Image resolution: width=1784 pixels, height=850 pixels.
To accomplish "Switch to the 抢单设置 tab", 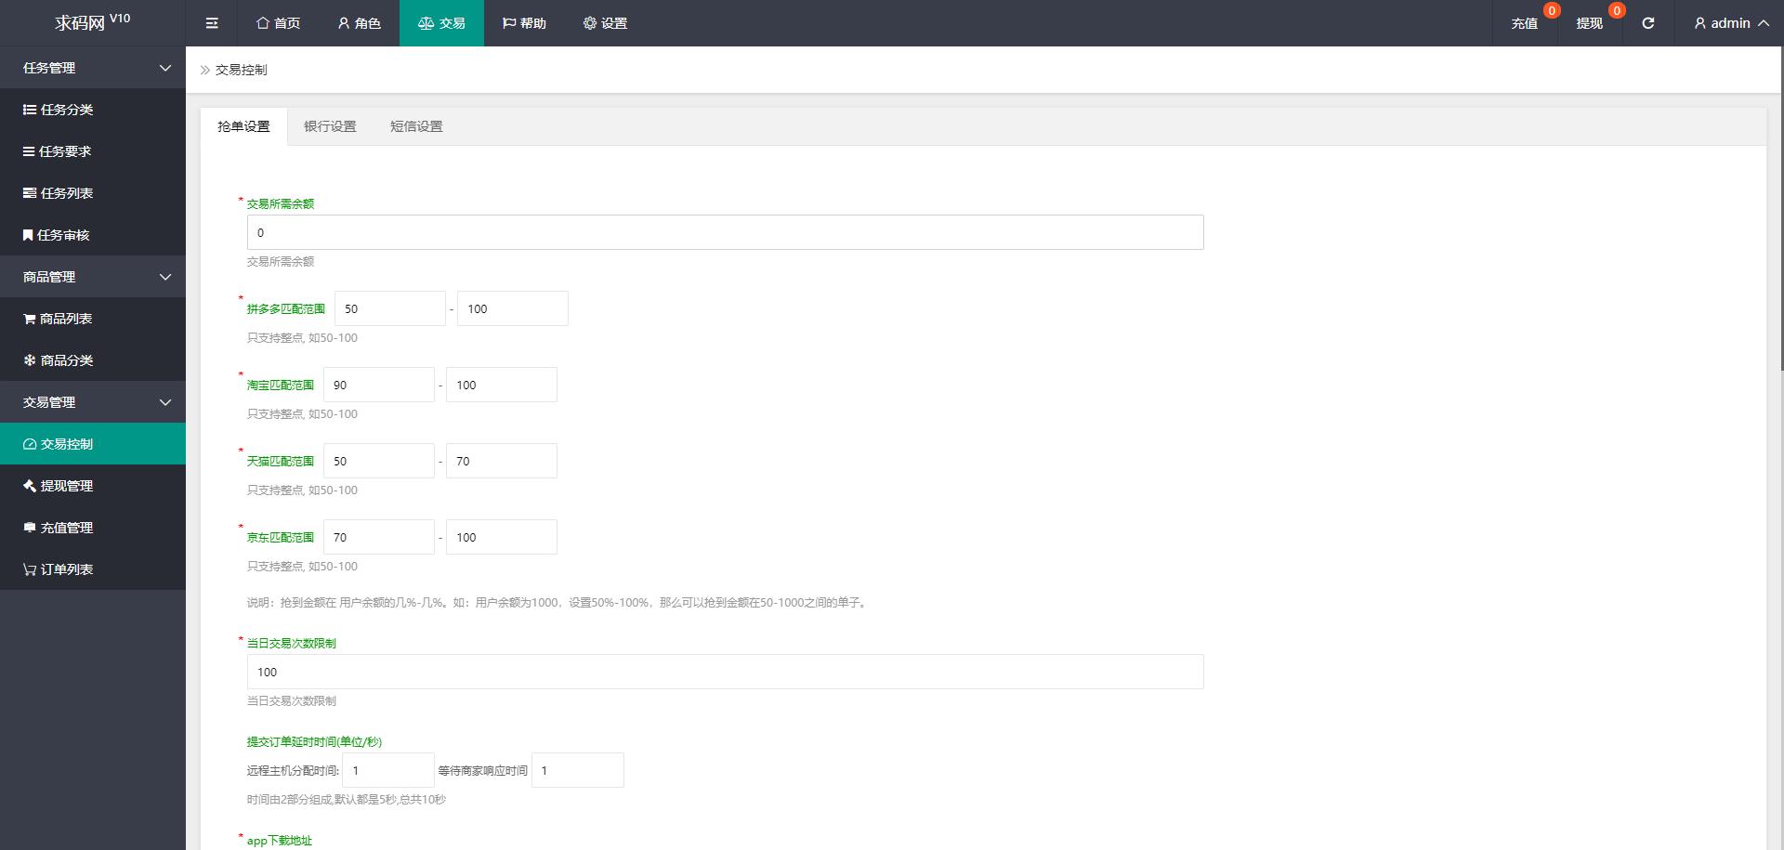I will 243,126.
